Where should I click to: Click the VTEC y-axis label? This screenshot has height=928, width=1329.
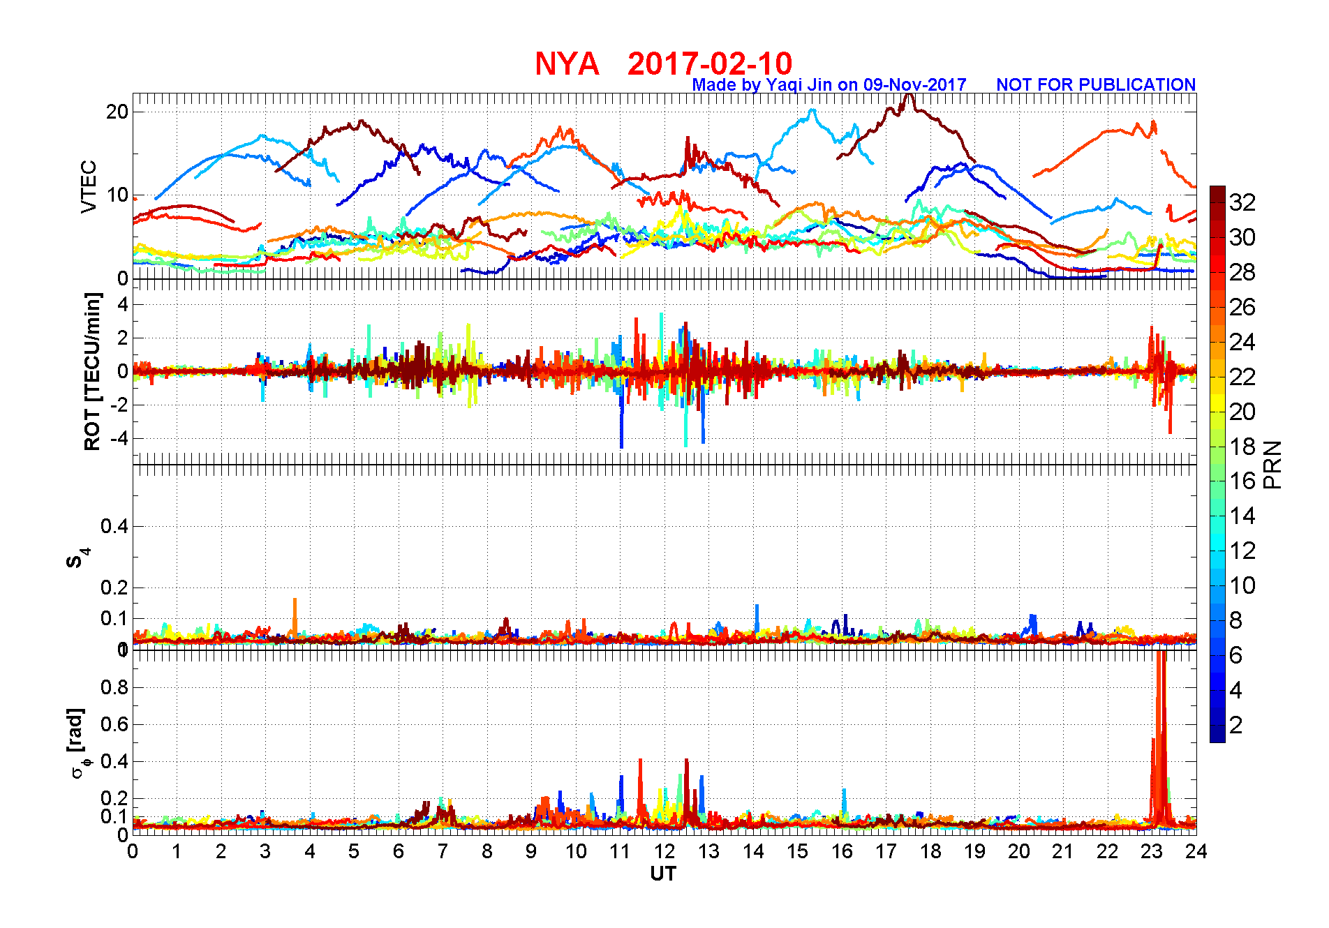89,187
